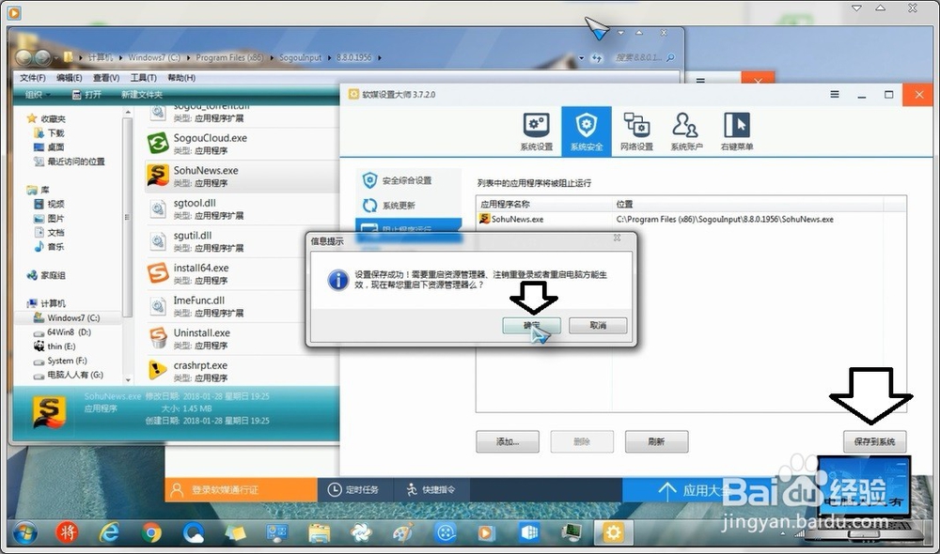Click the 应用程序名称 column header
Screen dimensions: 940x554
pos(544,205)
